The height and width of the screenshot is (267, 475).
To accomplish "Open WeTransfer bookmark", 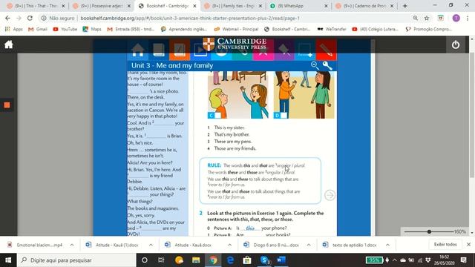I will (x=332, y=29).
